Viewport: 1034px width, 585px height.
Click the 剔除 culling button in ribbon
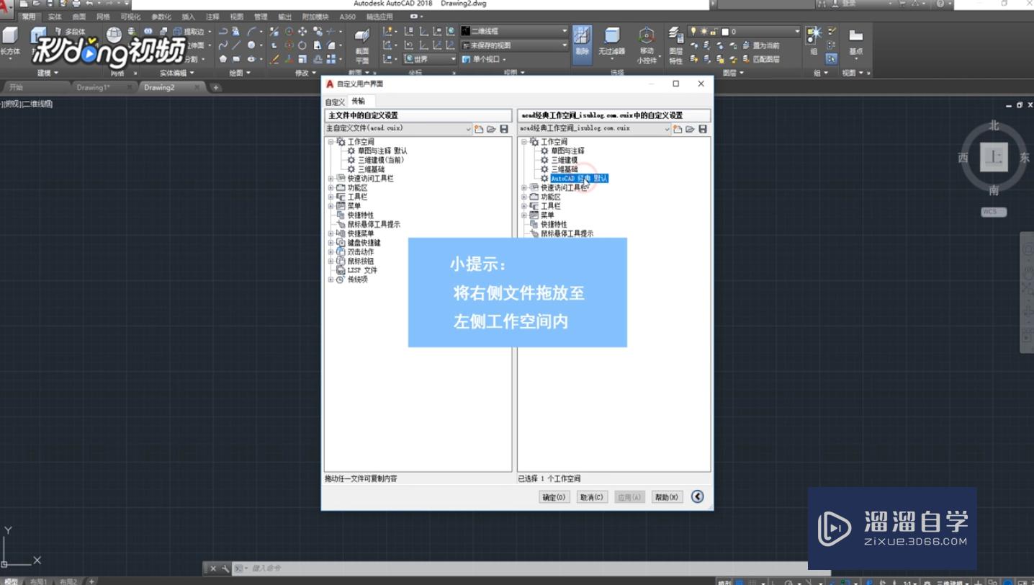(582, 44)
